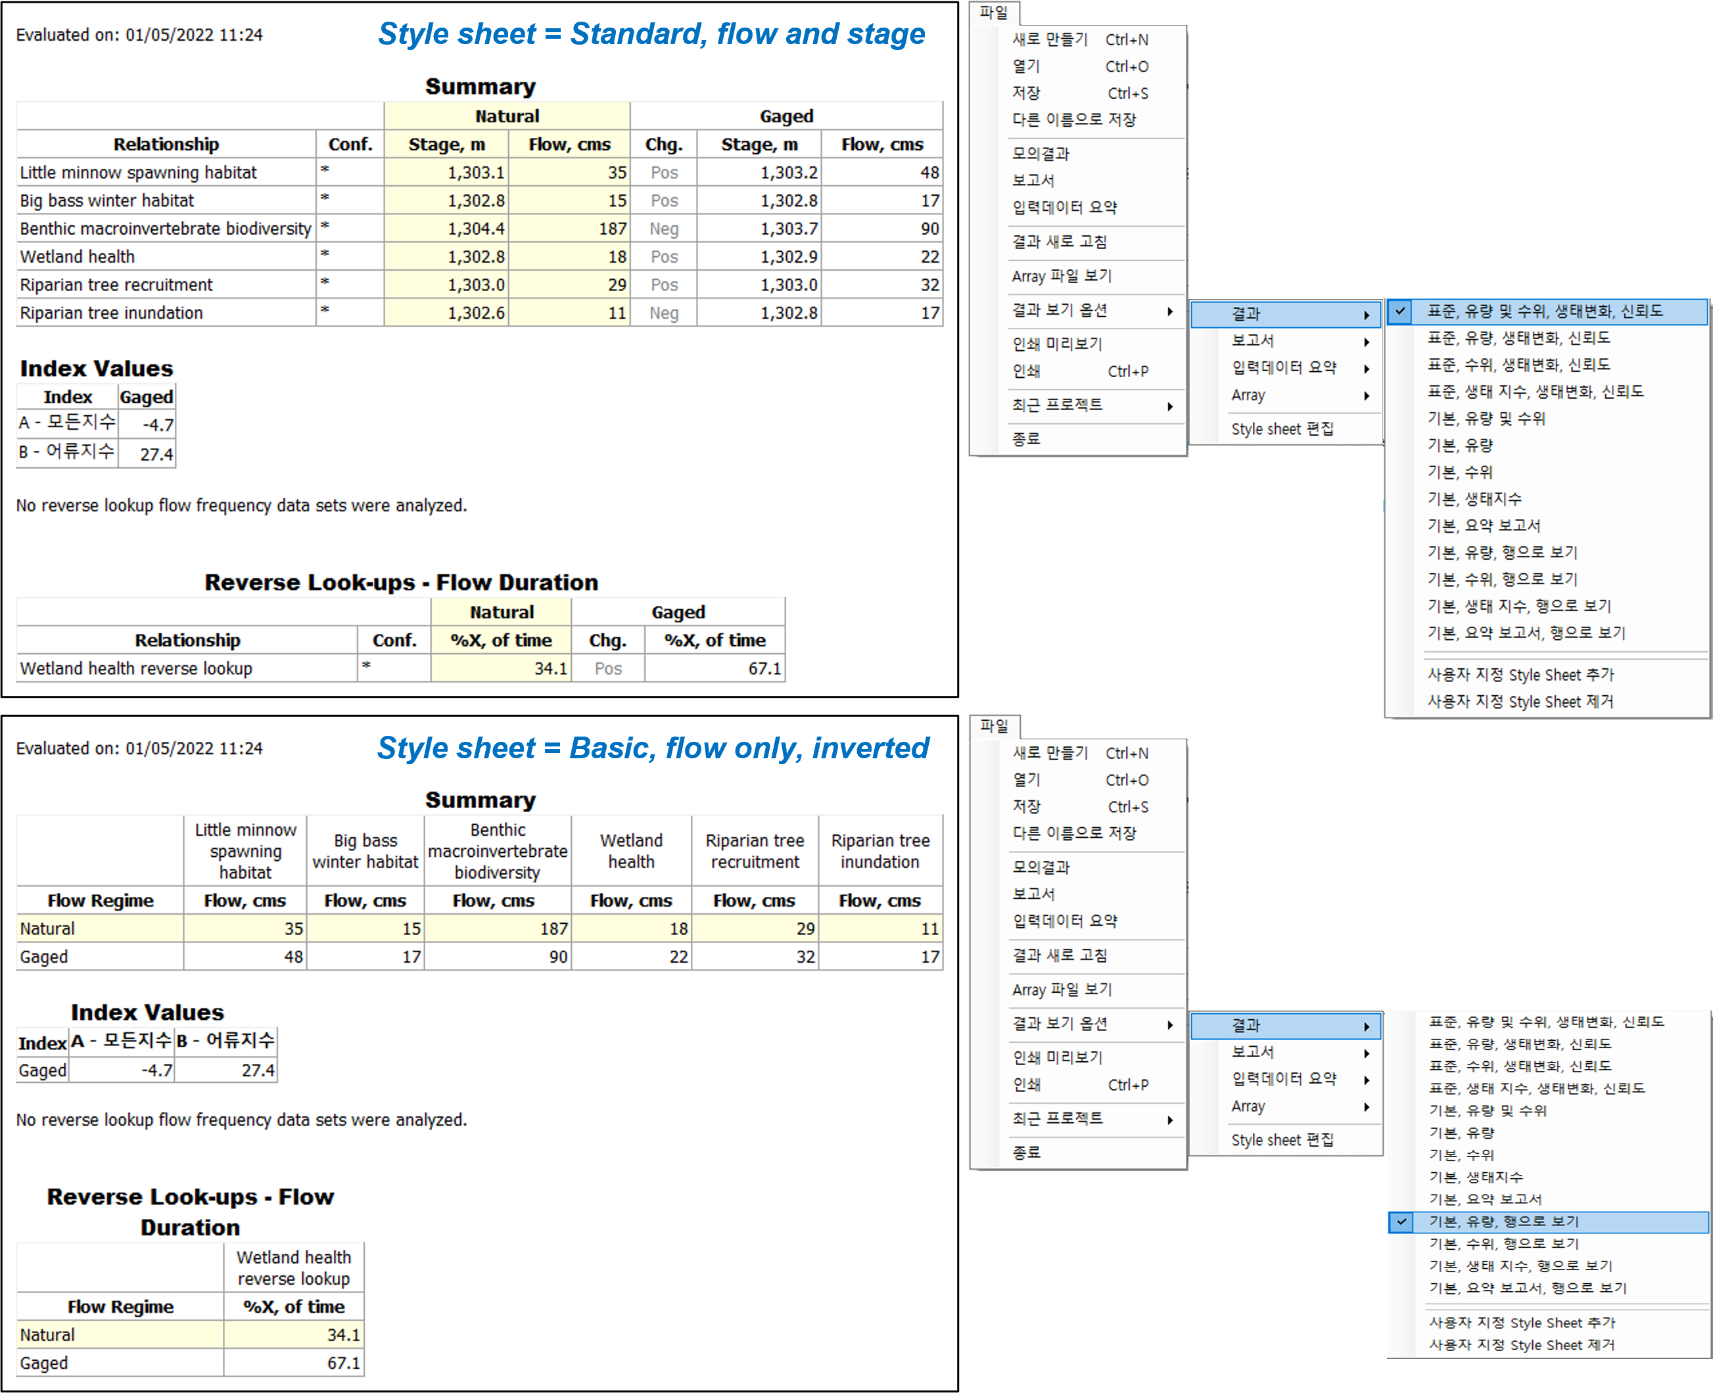
Task: Click '사용자 지정 Style Sheet 제거' in bottom list
Action: pos(1521,1345)
